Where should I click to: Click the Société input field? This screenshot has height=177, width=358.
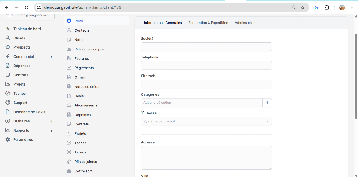pyautogui.click(x=206, y=46)
